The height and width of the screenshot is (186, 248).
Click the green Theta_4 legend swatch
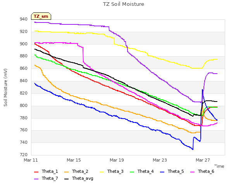132,172
